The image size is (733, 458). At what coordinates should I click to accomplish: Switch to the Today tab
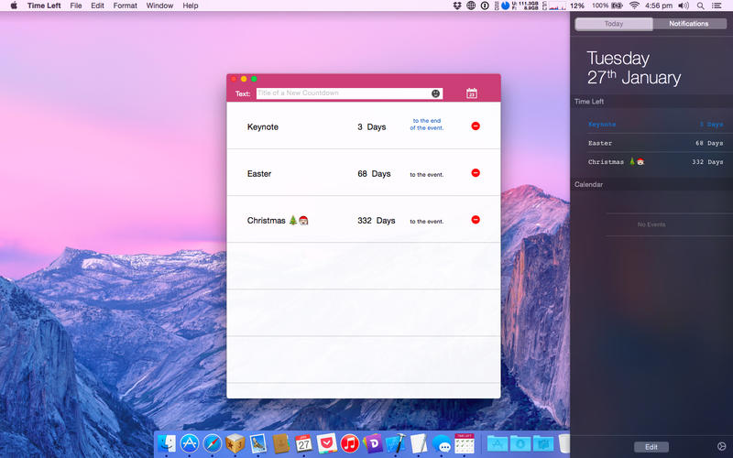(x=613, y=24)
